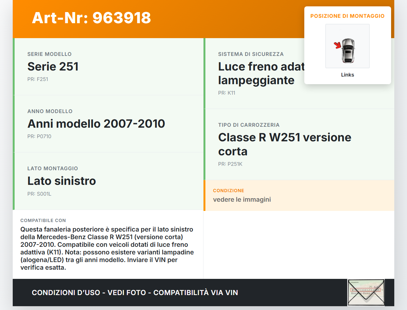Screen dimensions: 407x310
Task: Click the Mercedes-Benz VIN number highlighted in red
Action: coord(366,290)
